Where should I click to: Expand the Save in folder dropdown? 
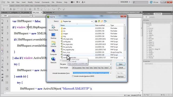[x=92, y=21]
